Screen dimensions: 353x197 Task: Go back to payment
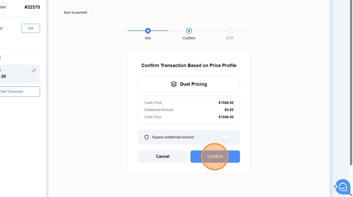click(x=75, y=13)
